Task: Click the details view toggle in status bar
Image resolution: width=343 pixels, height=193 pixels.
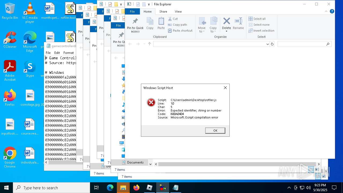Action: [x=311, y=169]
